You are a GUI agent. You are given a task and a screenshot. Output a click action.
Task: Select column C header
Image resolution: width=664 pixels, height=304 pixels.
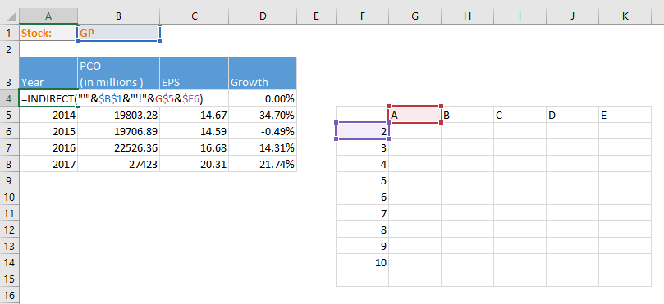coord(195,16)
